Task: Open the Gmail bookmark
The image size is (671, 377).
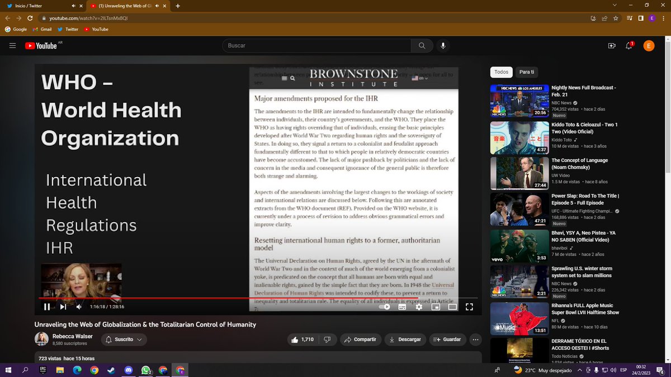Action: [42, 29]
